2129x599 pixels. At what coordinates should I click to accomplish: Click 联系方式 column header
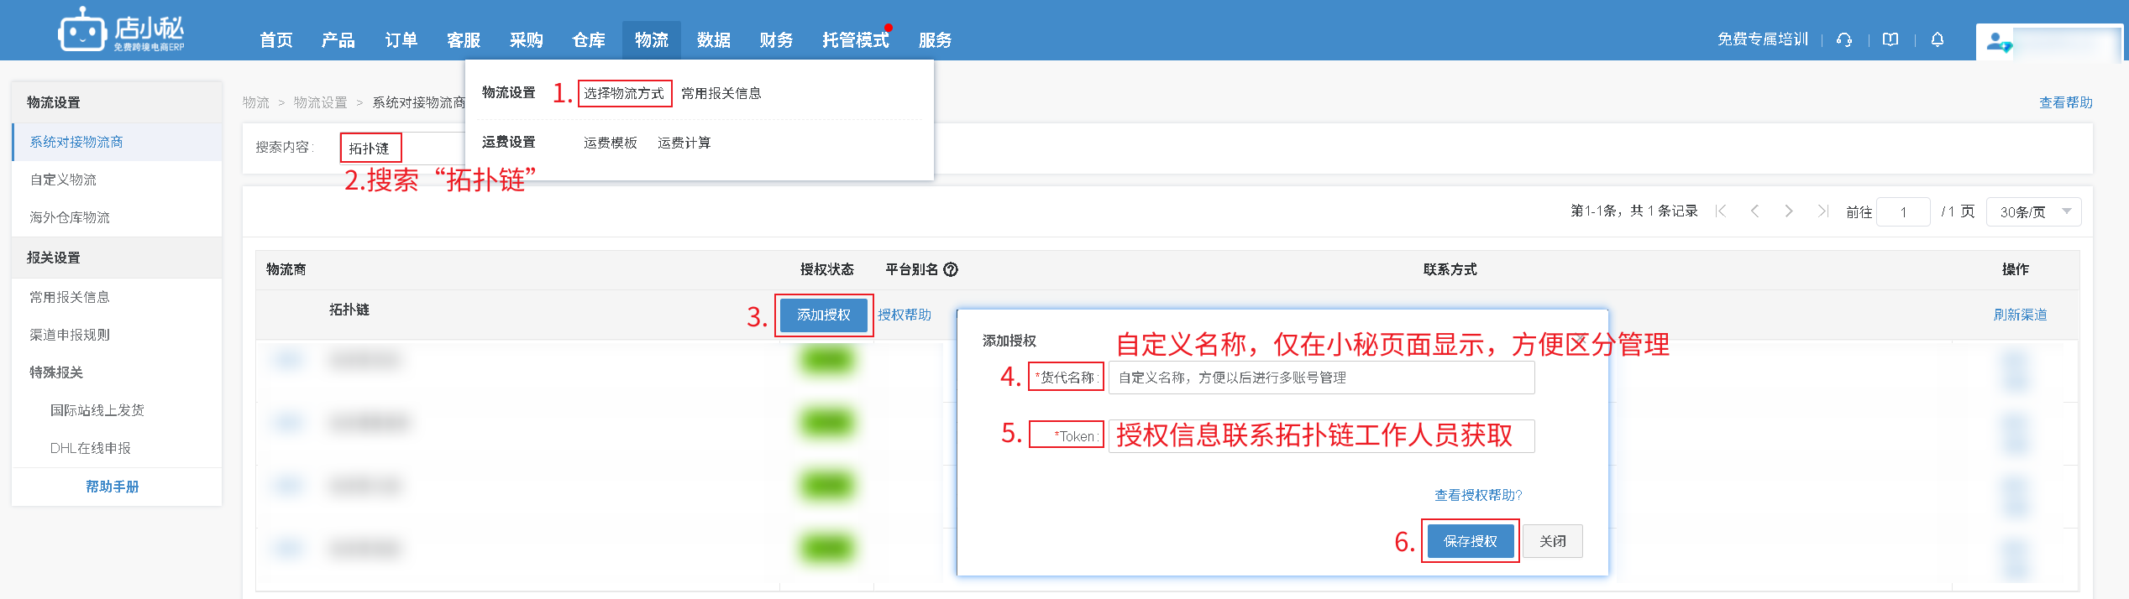(x=1450, y=269)
